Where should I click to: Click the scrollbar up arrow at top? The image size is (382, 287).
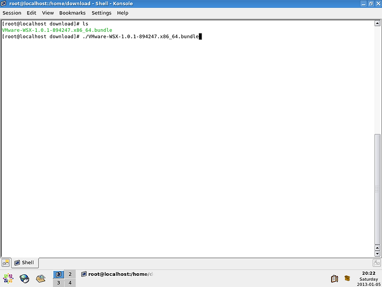(x=377, y=23)
